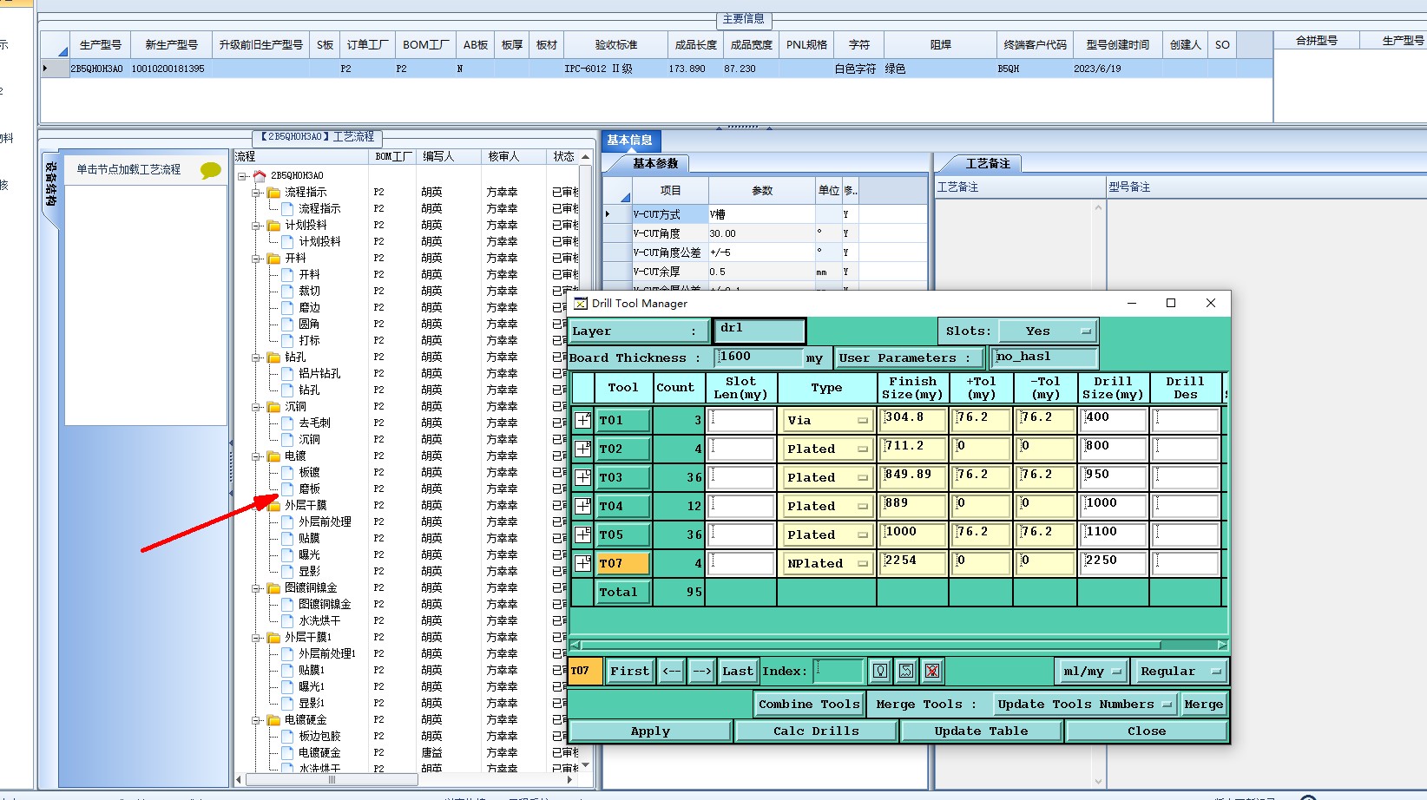The image size is (1427, 800).
Task: Click the document icon of 打标
Action: pyautogui.click(x=287, y=341)
